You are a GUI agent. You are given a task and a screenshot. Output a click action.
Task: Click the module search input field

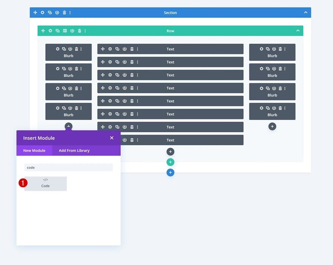click(x=68, y=167)
